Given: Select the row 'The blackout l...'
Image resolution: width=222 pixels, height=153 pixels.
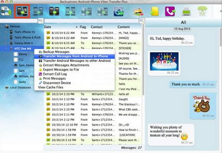Looking at the screenshot, I should click(93, 104).
